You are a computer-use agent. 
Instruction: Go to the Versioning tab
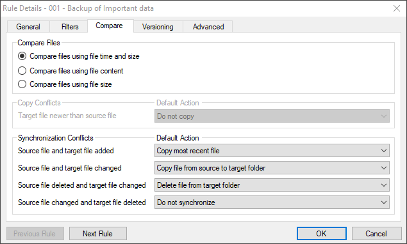tap(158, 27)
